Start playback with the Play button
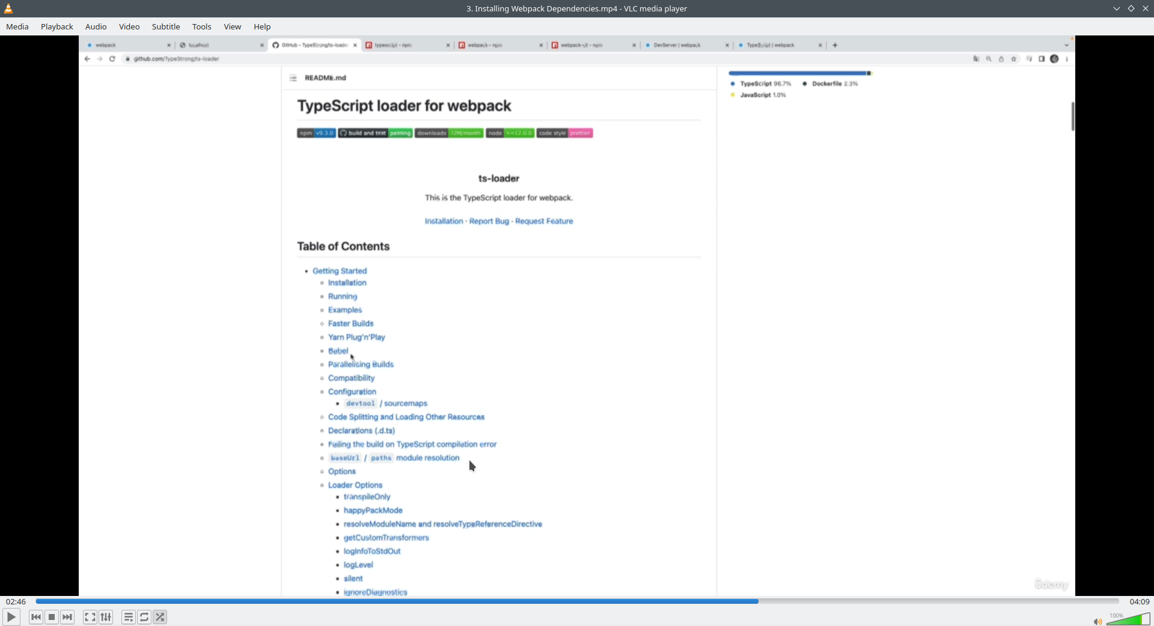 point(11,617)
